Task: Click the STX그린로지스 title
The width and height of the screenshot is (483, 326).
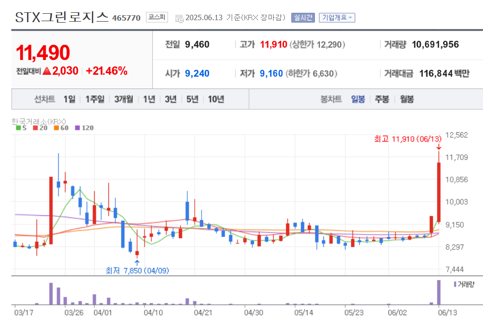Action: click(62, 17)
